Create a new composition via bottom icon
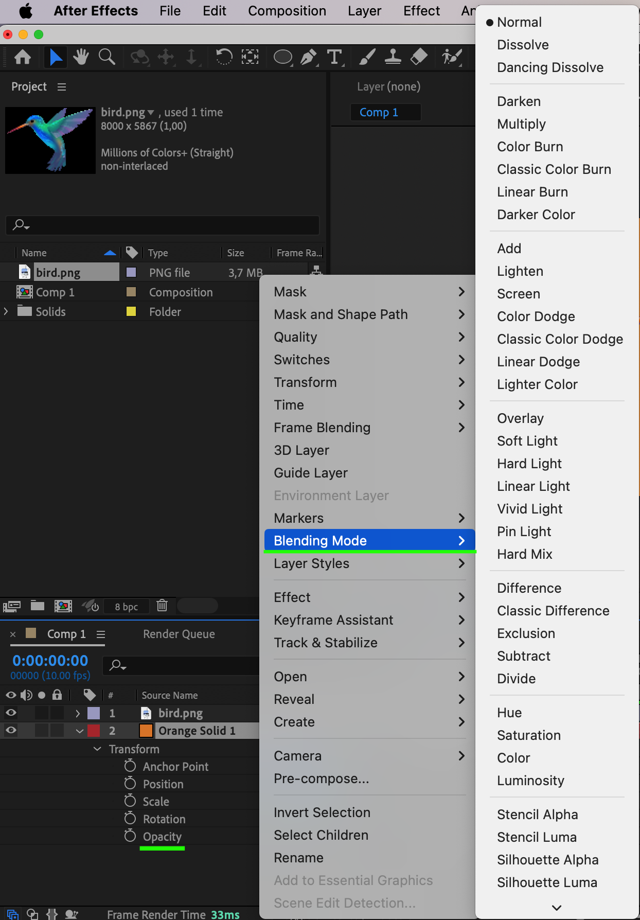The image size is (640, 920). coord(63,606)
